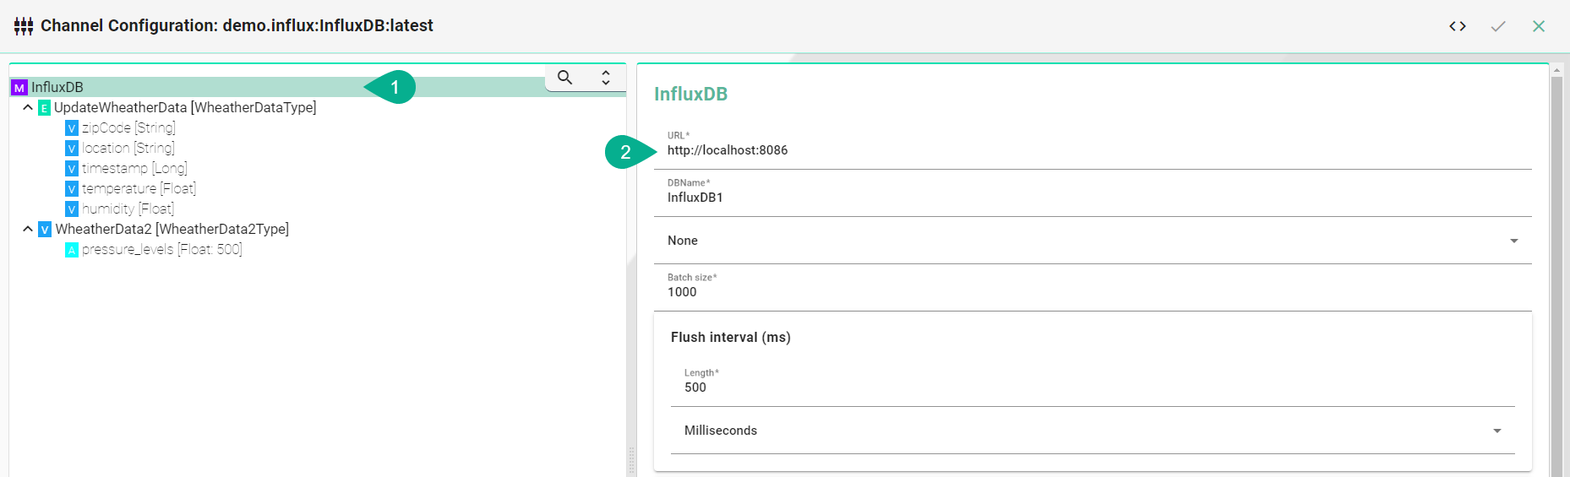
Task: Select the zipCode [String] tree item
Action: tap(128, 128)
